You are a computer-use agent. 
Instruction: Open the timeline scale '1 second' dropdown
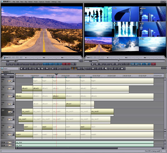pyautogui.click(x=11, y=77)
